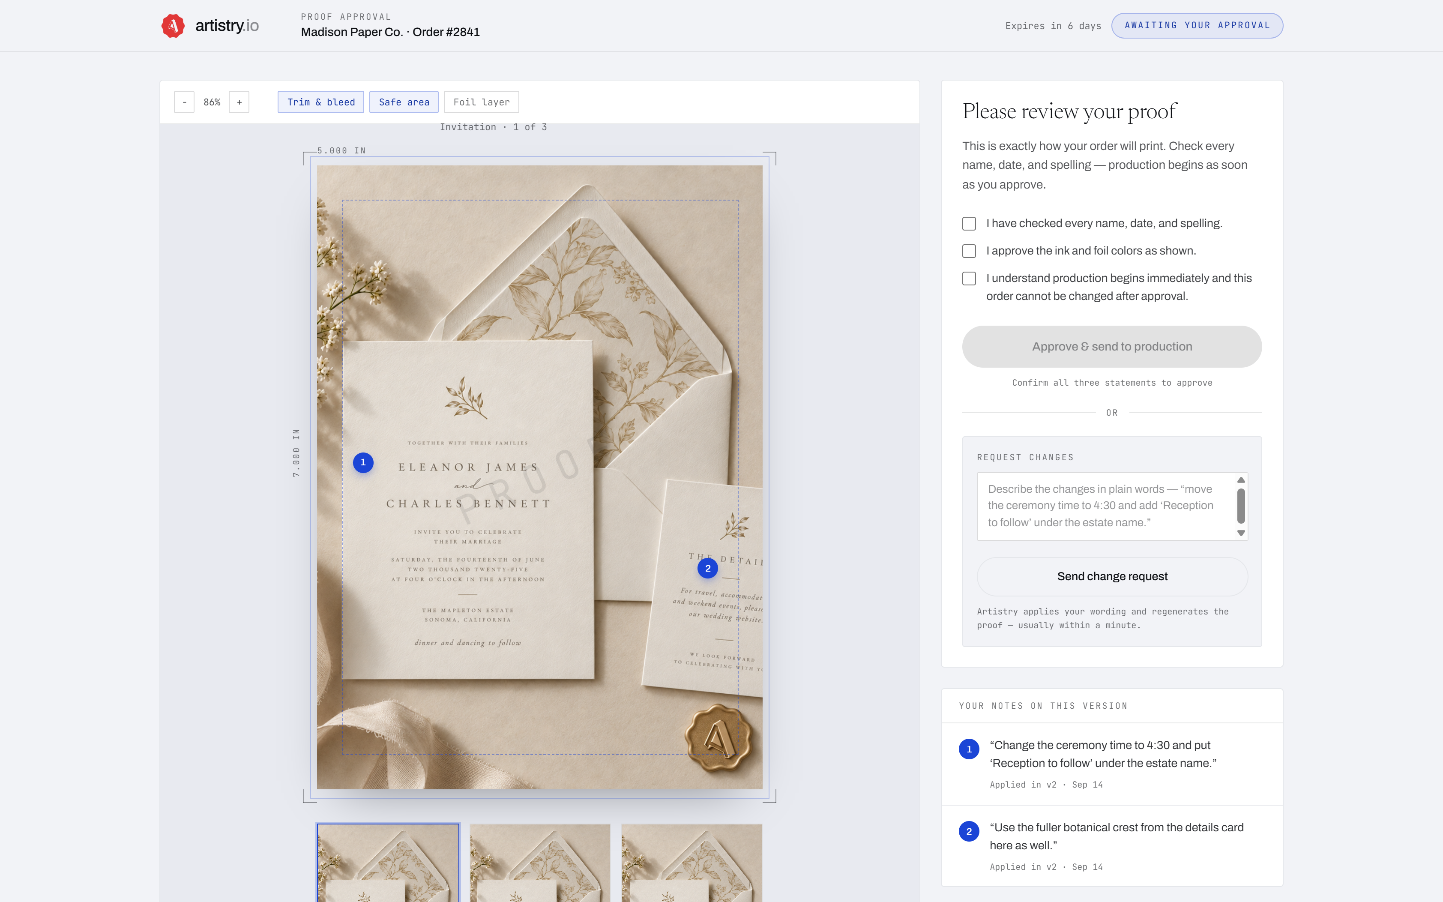Toggle the Safe area overlay

(x=404, y=102)
